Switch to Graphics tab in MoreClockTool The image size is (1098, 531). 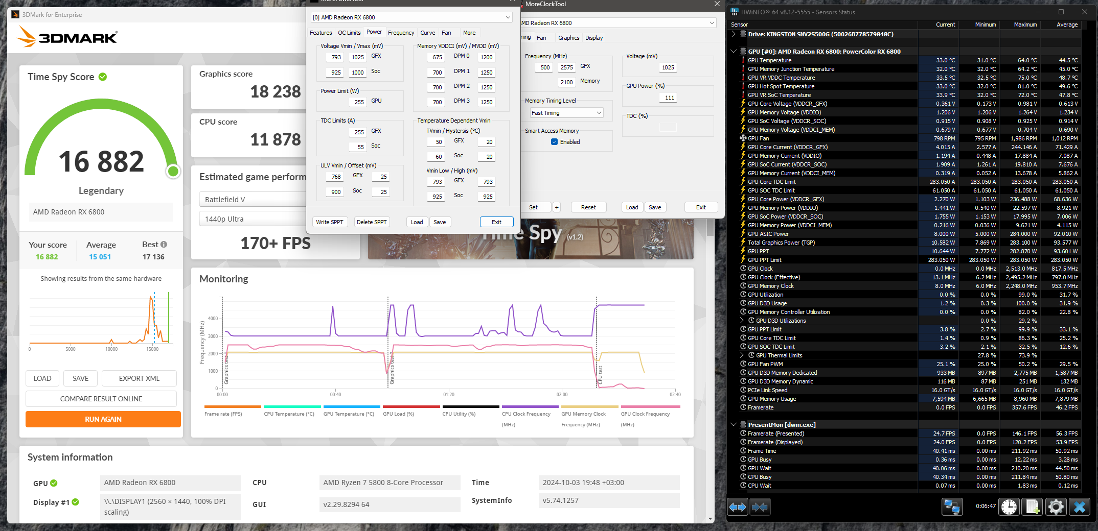(568, 38)
